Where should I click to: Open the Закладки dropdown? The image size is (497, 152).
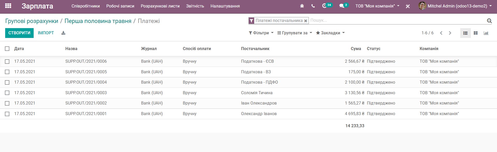(330, 33)
